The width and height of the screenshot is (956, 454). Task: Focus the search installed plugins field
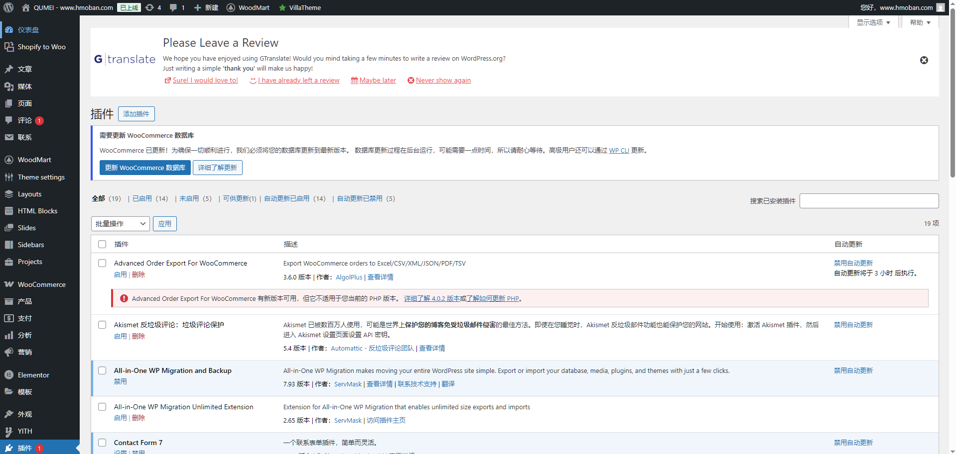click(869, 201)
